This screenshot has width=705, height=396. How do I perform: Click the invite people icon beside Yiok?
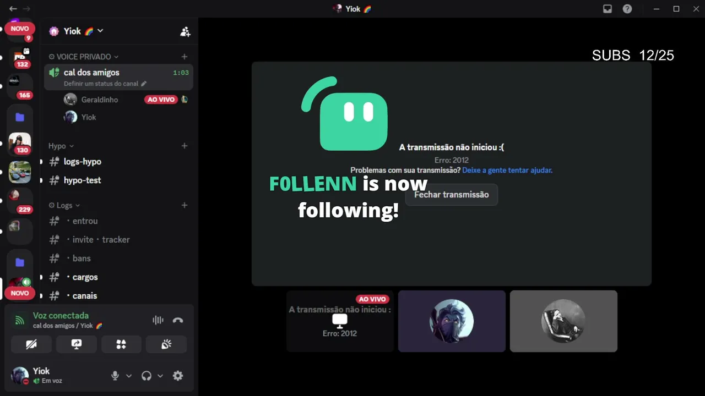click(x=185, y=31)
